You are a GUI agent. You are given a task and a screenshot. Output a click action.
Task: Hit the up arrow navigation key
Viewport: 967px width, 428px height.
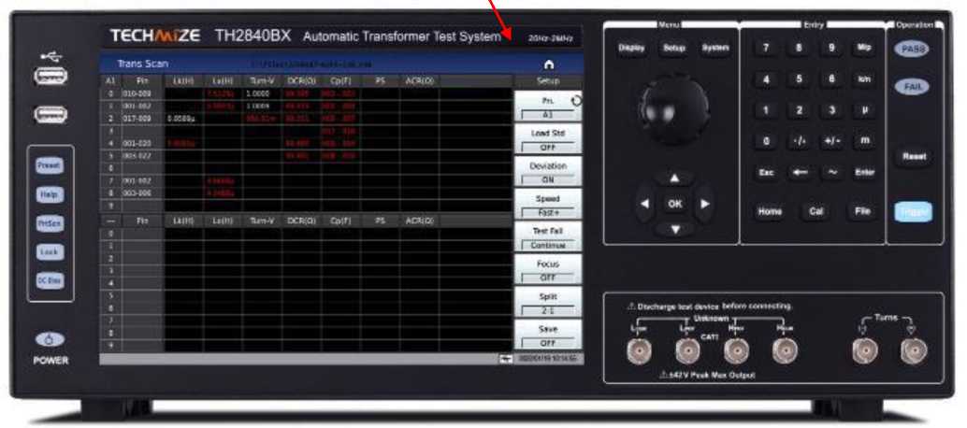coord(674,178)
